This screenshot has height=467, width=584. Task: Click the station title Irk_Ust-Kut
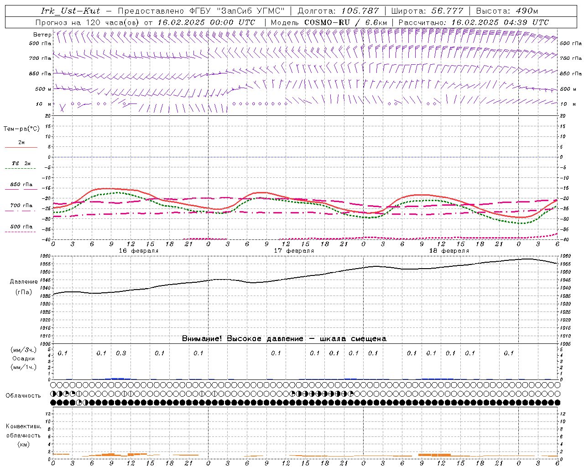point(70,11)
